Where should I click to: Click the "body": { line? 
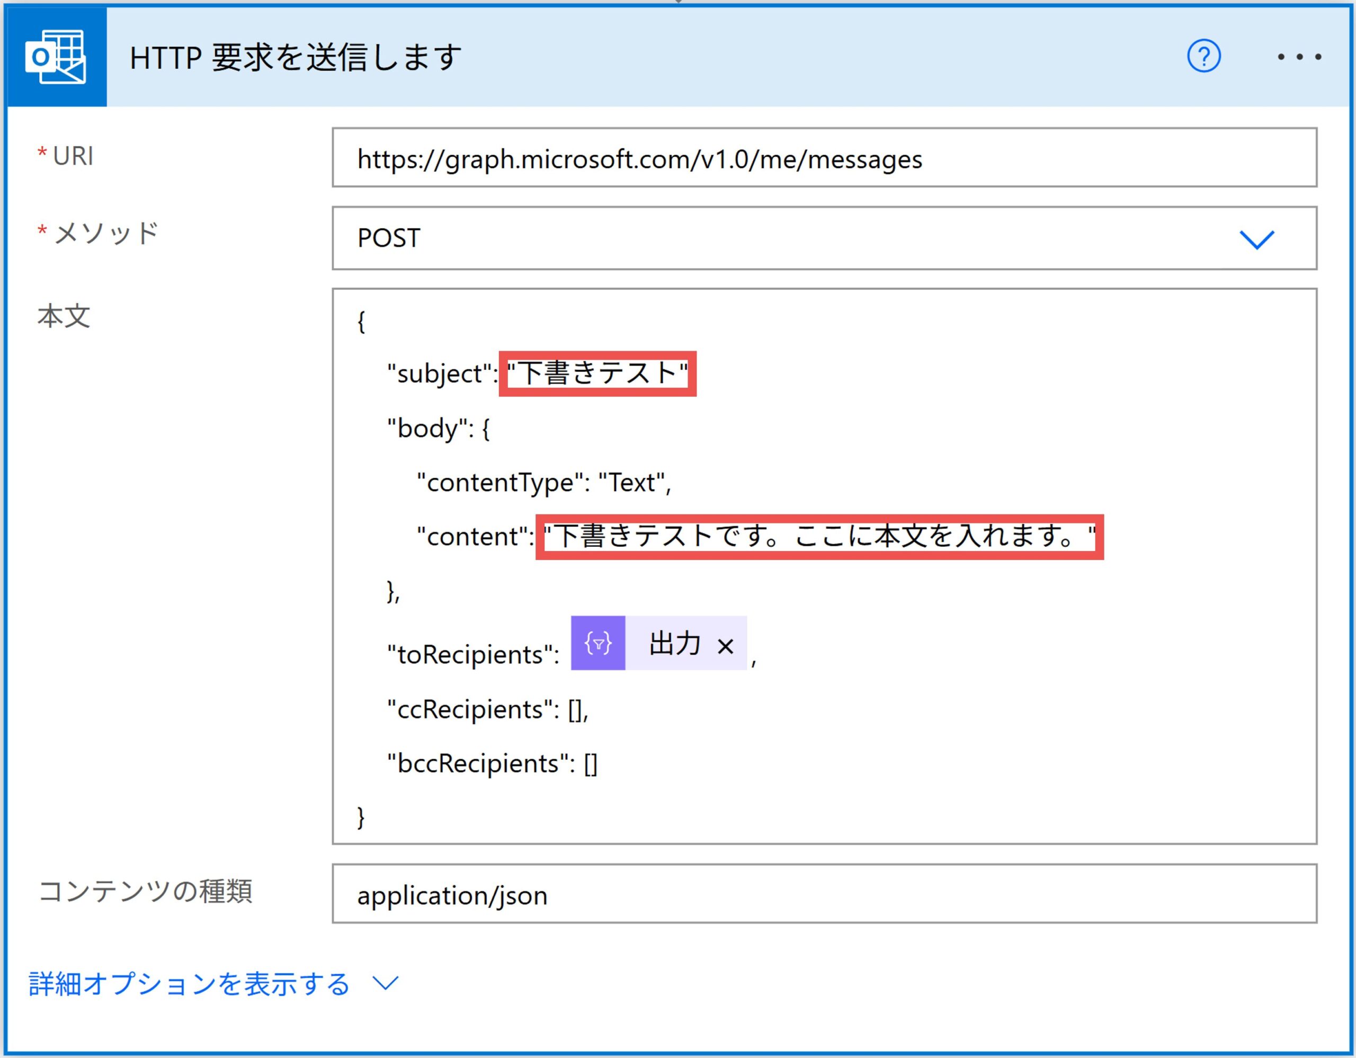click(439, 429)
